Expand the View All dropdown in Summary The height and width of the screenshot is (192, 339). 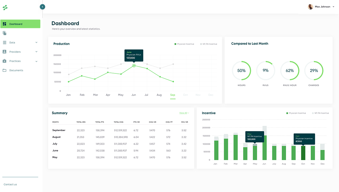coord(184,113)
